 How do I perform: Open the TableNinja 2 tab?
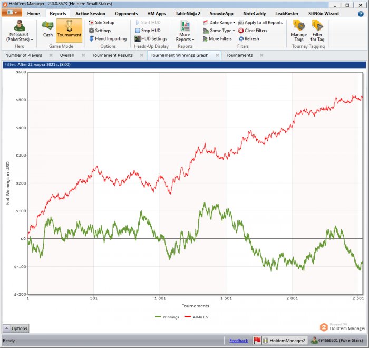[x=188, y=14]
